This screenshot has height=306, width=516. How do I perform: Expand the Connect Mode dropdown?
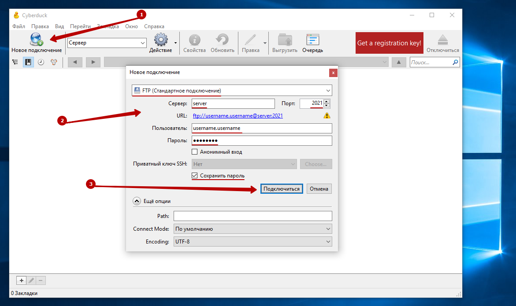click(x=252, y=229)
